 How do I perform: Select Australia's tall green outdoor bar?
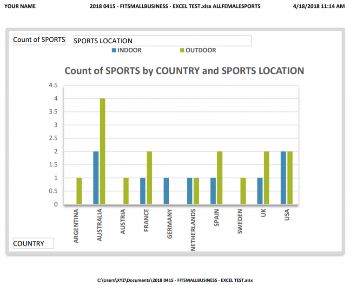[x=102, y=151]
